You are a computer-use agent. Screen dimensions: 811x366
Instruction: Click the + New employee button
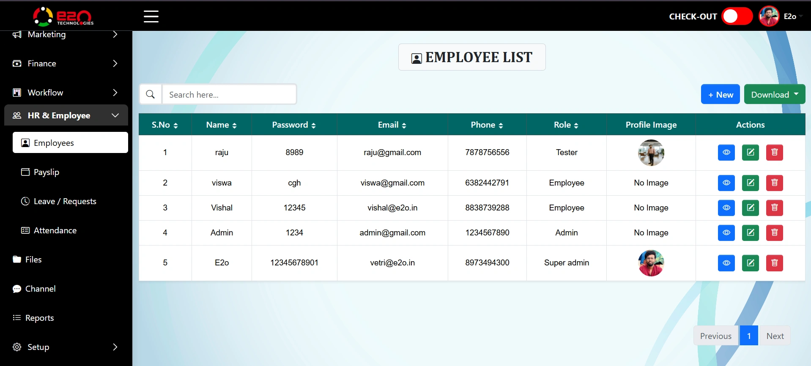(720, 94)
